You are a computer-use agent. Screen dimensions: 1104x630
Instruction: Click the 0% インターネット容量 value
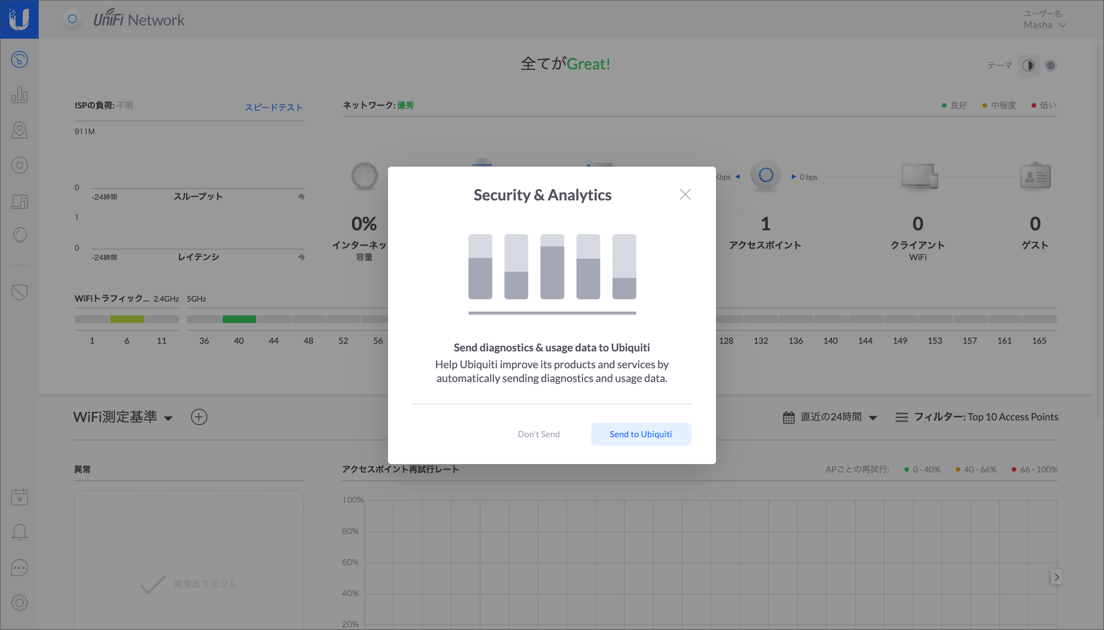[364, 224]
